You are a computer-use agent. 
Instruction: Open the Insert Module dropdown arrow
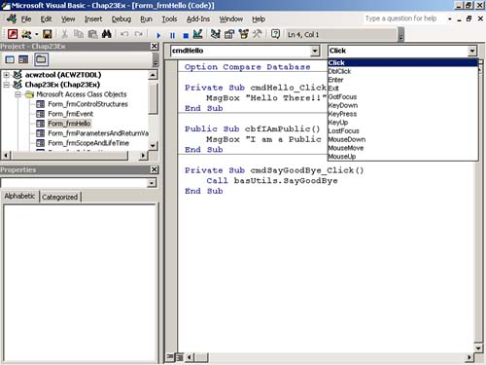(x=36, y=34)
